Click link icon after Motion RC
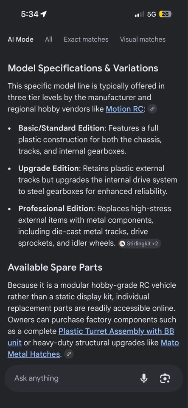Screen dimensions: 188x408 tap(152, 109)
